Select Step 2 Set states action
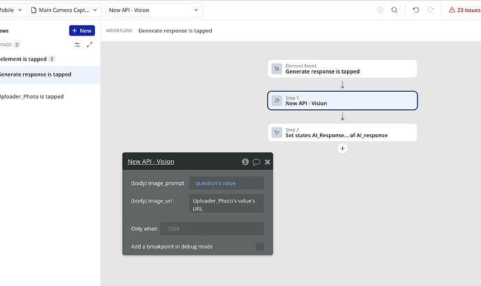This screenshot has height=286, width=481. click(342, 132)
